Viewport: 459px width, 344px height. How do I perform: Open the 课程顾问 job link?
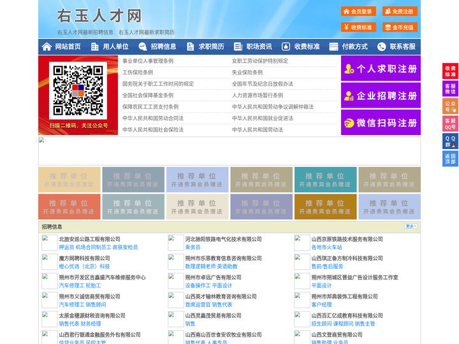tap(343, 324)
